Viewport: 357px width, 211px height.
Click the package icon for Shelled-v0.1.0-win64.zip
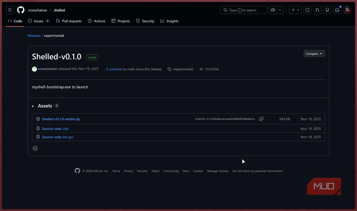[x=38, y=119]
